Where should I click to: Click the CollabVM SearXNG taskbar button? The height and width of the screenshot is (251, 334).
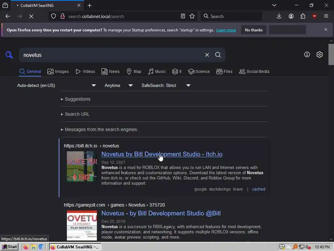[x=75, y=247]
